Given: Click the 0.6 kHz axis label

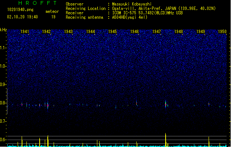Looking at the screenshot, I should click(x=3, y=140).
